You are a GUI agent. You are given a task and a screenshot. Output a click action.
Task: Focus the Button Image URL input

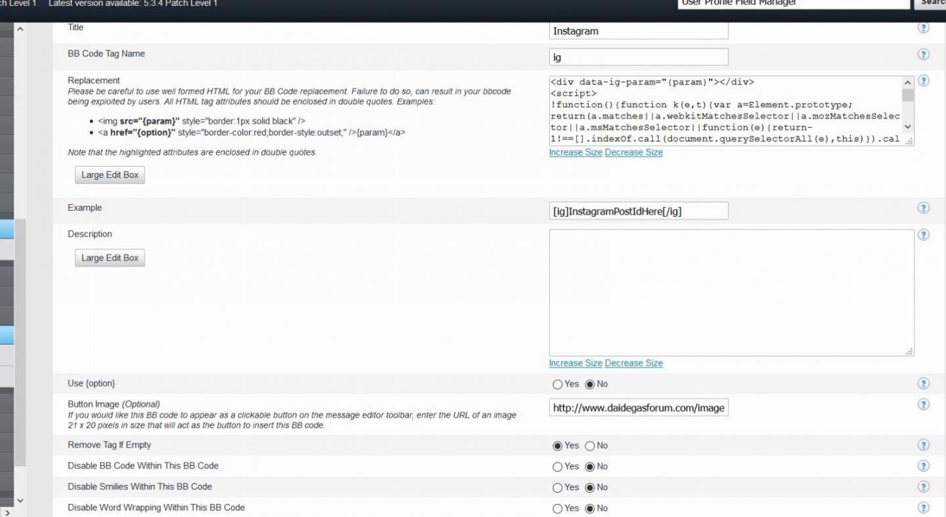coord(639,407)
